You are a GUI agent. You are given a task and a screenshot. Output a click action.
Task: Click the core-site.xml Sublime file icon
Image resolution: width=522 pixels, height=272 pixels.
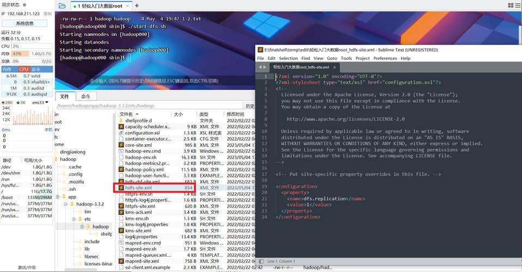click(x=121, y=145)
